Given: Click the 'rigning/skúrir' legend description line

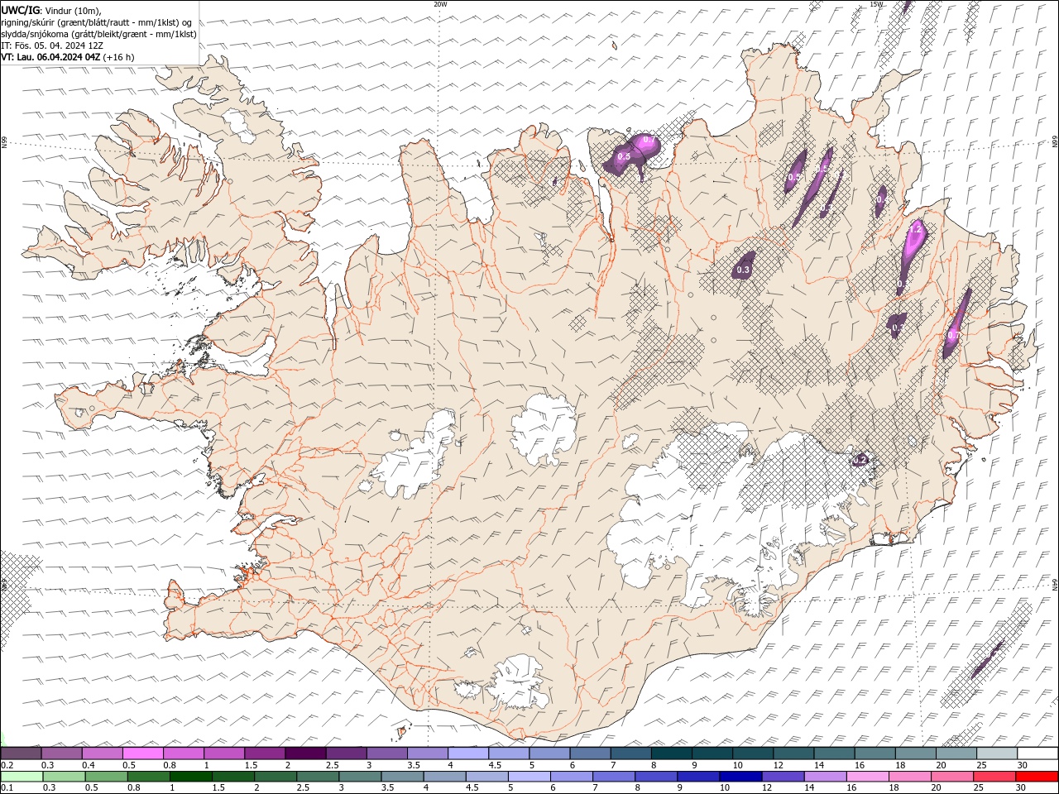Looking at the screenshot, I should click(98, 22).
